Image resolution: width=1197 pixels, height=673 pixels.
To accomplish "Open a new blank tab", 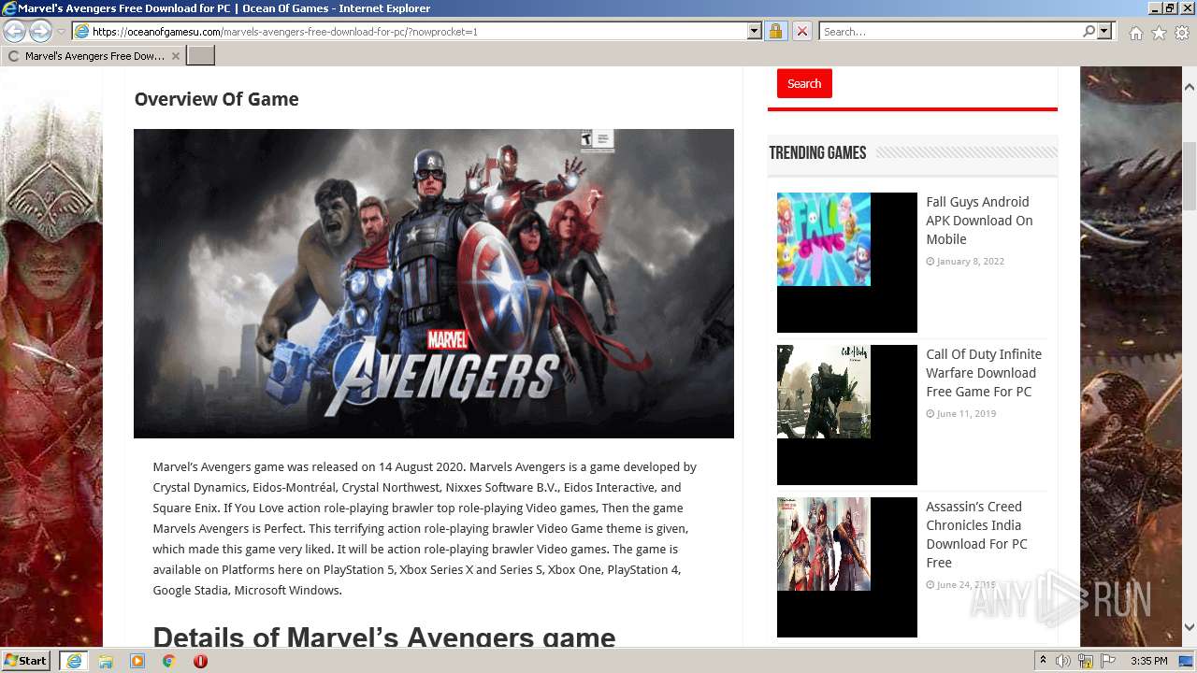I will [201, 56].
